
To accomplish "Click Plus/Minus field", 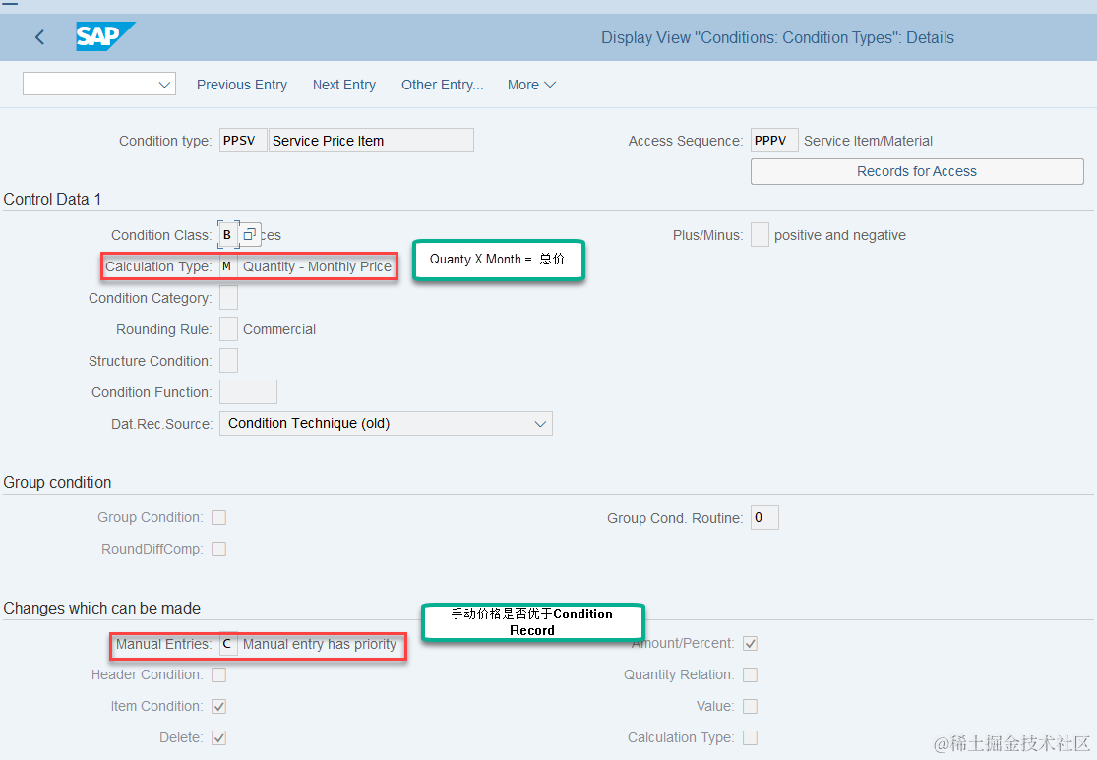I will 760,235.
